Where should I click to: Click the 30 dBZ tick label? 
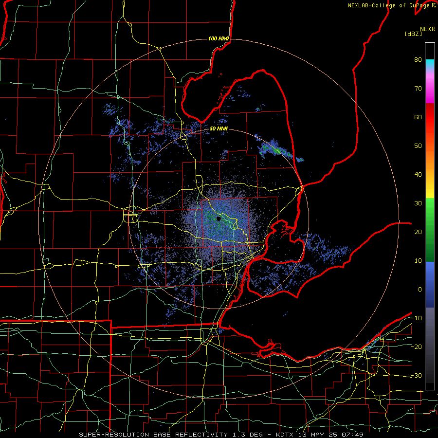point(418,203)
